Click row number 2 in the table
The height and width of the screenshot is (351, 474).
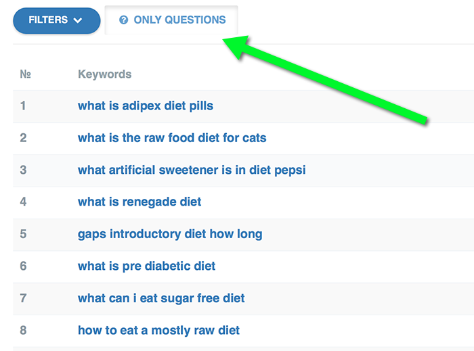pos(23,138)
